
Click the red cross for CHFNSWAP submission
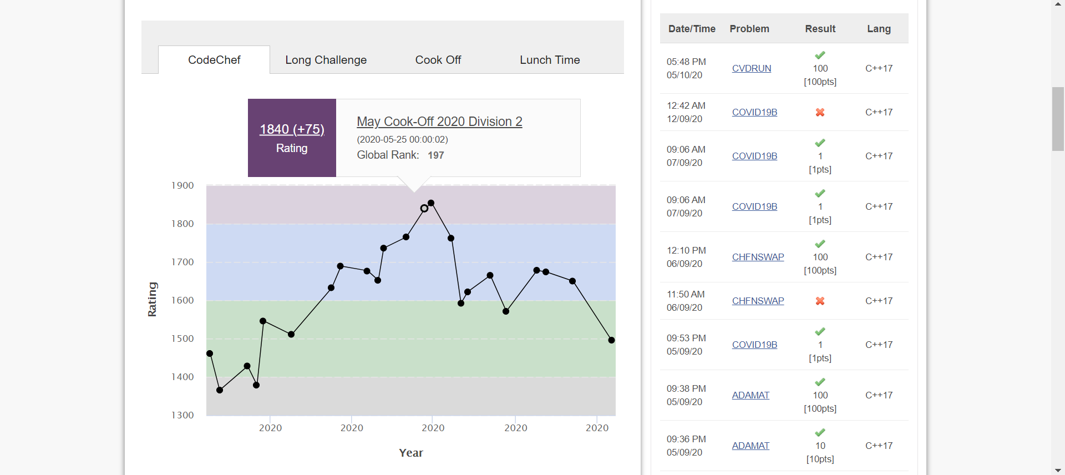tap(820, 301)
